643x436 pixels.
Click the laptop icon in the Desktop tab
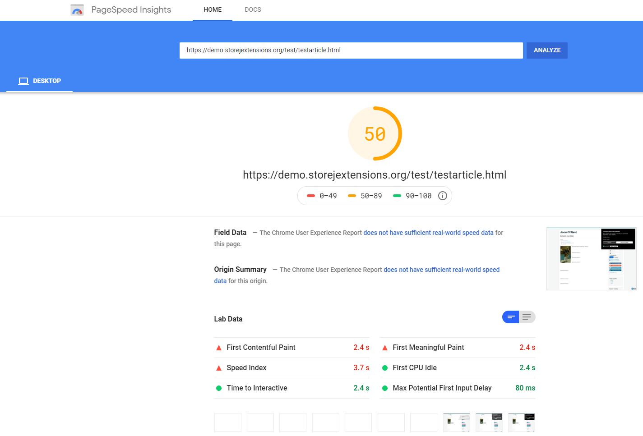[x=23, y=81]
